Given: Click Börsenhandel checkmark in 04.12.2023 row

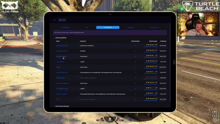Looking at the screenshot, I should (135, 100).
